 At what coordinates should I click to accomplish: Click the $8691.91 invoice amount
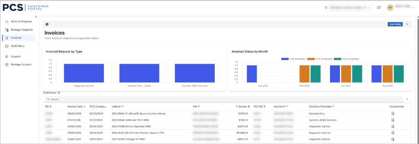pyautogui.click(x=243, y=139)
